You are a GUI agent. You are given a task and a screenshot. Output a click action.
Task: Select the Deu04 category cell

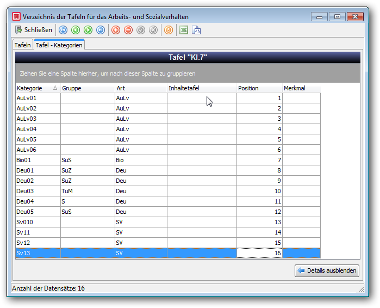coord(38,201)
